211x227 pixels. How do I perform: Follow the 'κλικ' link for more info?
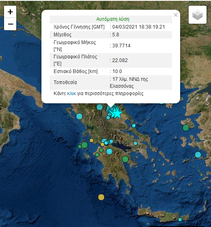click(72, 93)
